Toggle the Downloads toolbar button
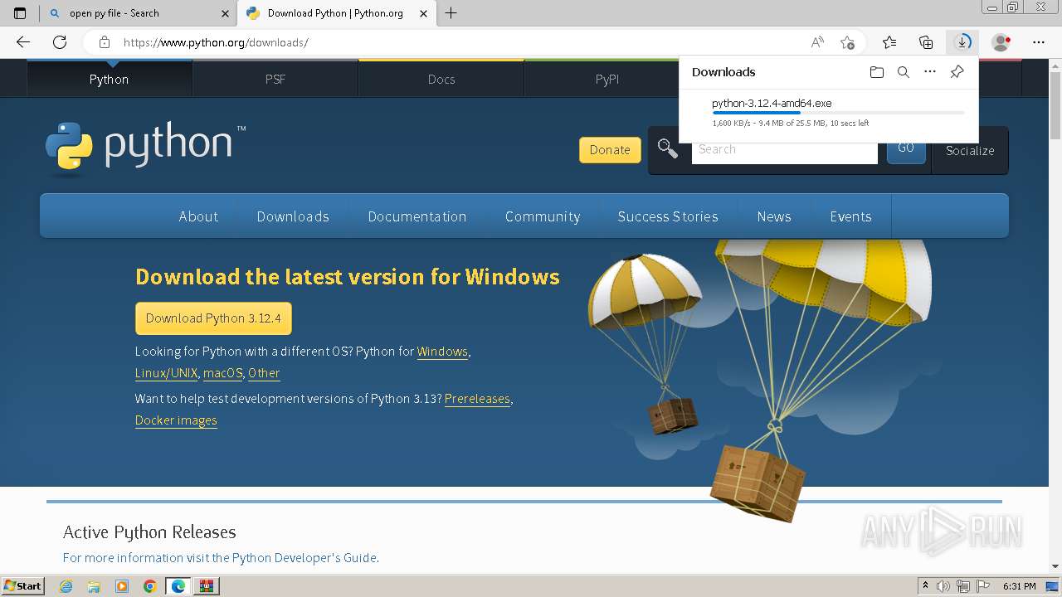Image resolution: width=1062 pixels, height=597 pixels. tap(962, 42)
